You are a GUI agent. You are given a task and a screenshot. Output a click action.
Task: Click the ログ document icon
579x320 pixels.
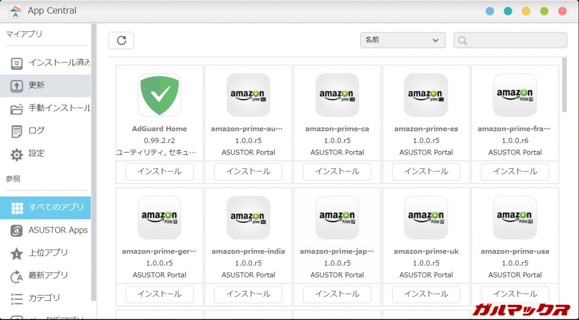pyautogui.click(x=17, y=131)
